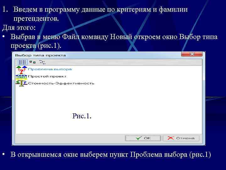Switch to tree view icon in toolbar
Screen dimensions: 226x170
(42, 62)
